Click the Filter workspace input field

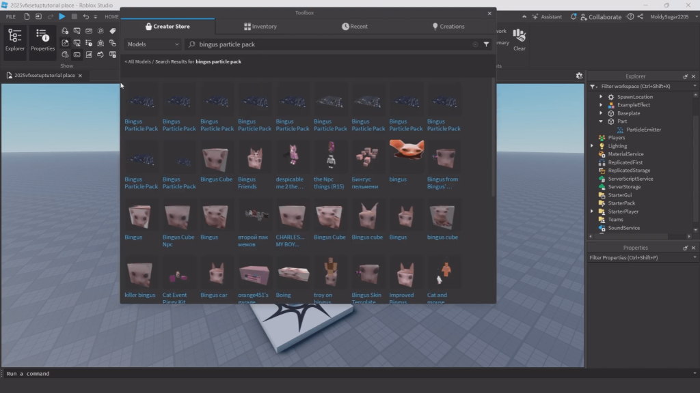click(x=645, y=86)
